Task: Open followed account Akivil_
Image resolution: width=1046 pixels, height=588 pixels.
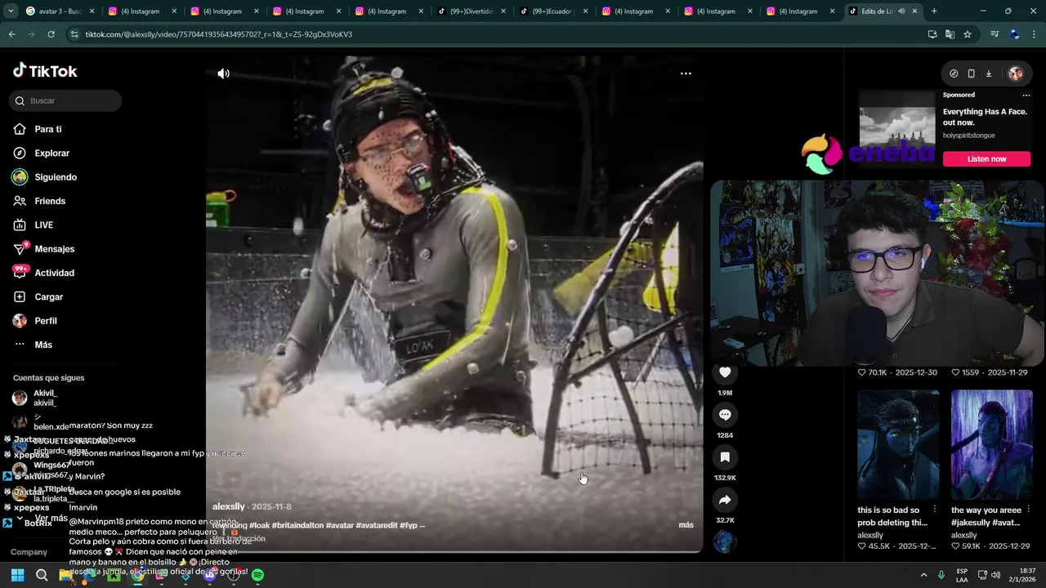Action: pyautogui.click(x=45, y=398)
